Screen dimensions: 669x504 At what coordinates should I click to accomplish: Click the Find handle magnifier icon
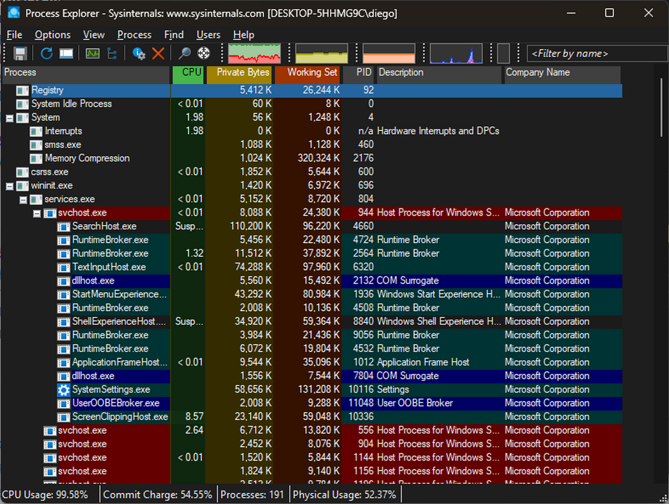pyautogui.click(x=185, y=53)
